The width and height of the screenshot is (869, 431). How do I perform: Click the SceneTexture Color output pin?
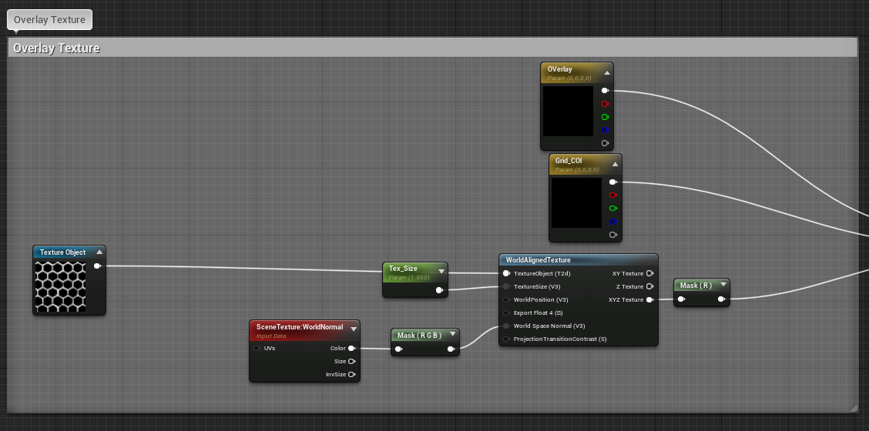[351, 349]
